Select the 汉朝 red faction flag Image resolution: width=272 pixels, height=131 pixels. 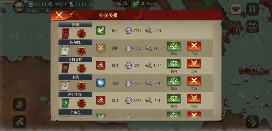(65, 33)
